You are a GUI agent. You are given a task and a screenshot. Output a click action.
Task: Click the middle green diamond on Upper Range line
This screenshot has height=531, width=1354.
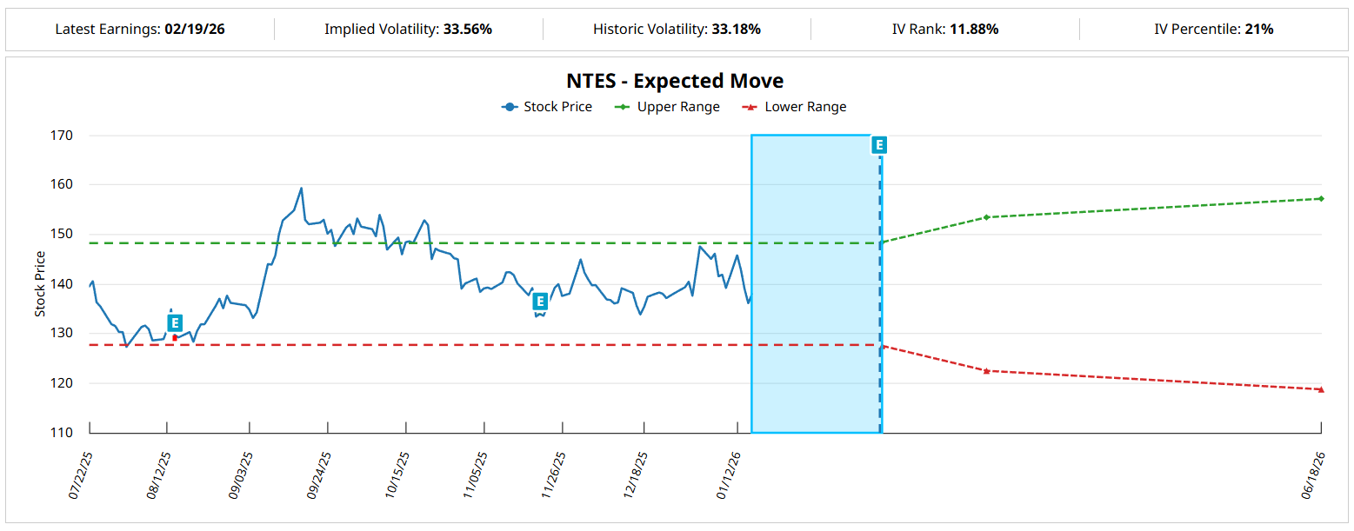(986, 217)
